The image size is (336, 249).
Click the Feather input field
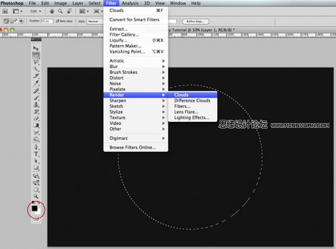point(47,21)
